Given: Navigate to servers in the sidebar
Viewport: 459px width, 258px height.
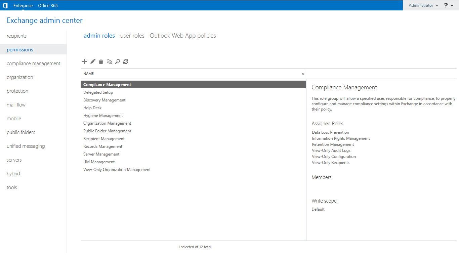Looking at the screenshot, I should pos(14,160).
